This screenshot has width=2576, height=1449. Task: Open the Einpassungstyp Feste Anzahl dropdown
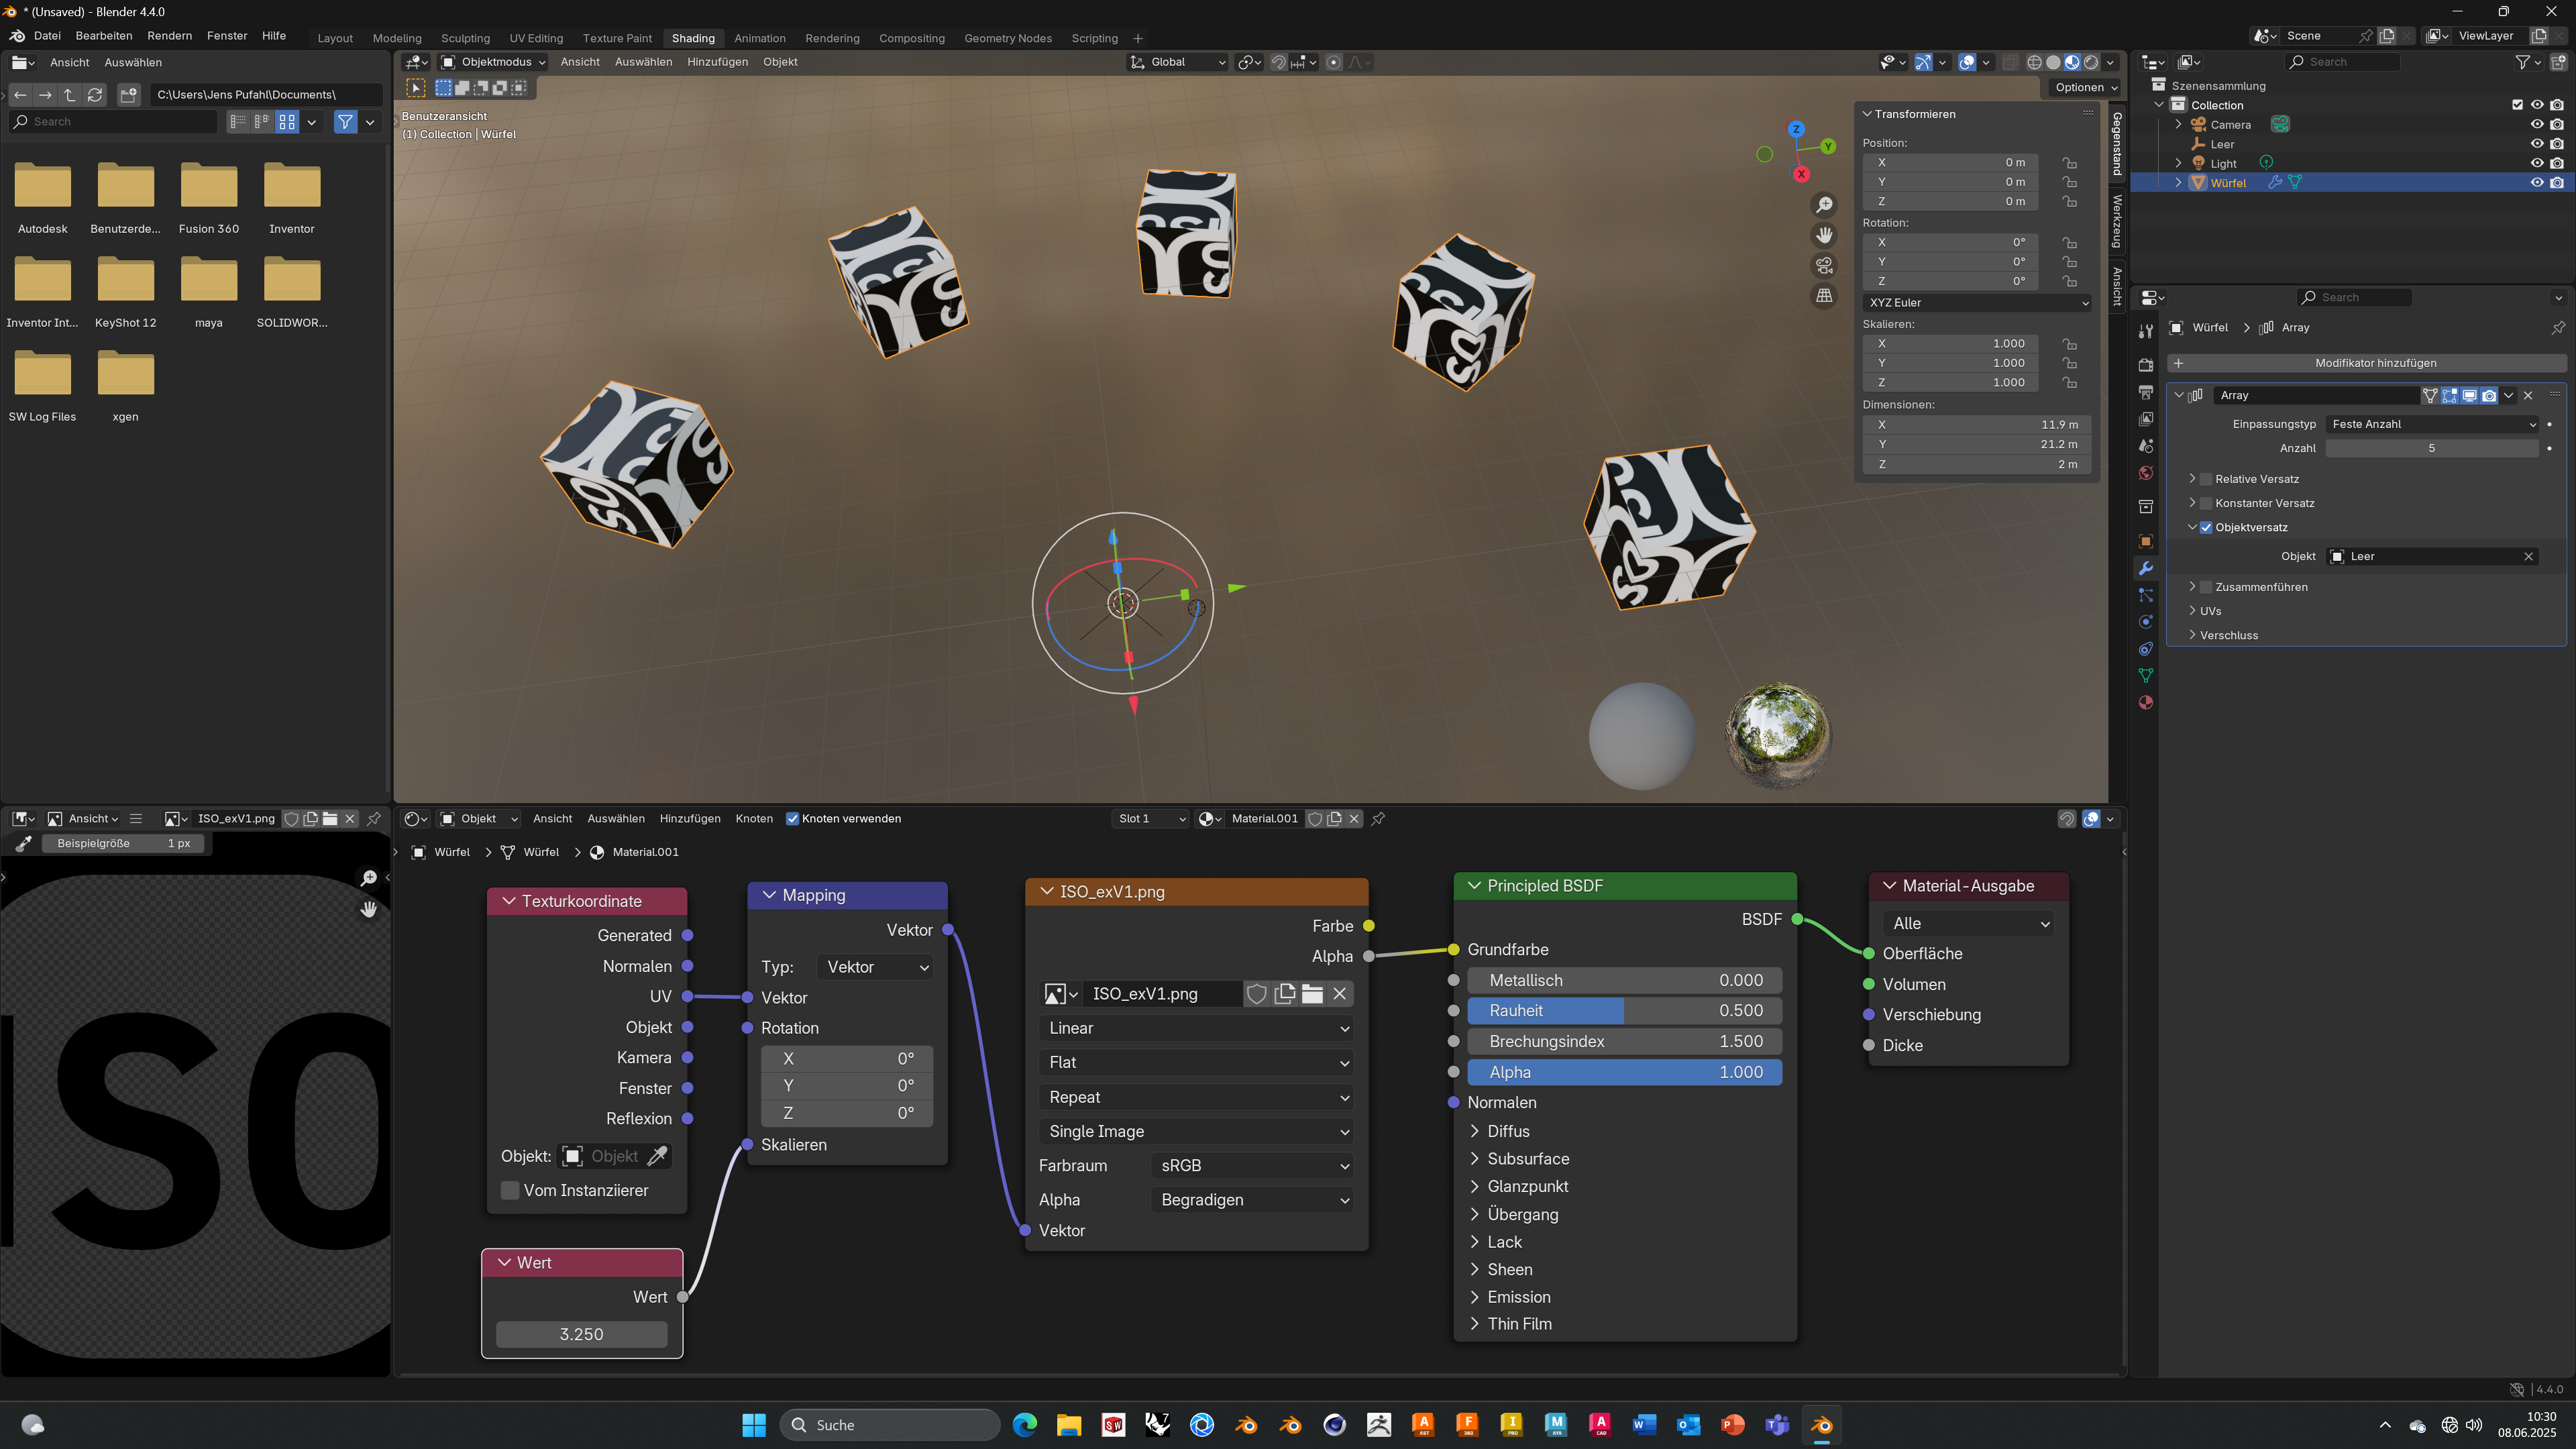pyautogui.click(x=2431, y=424)
